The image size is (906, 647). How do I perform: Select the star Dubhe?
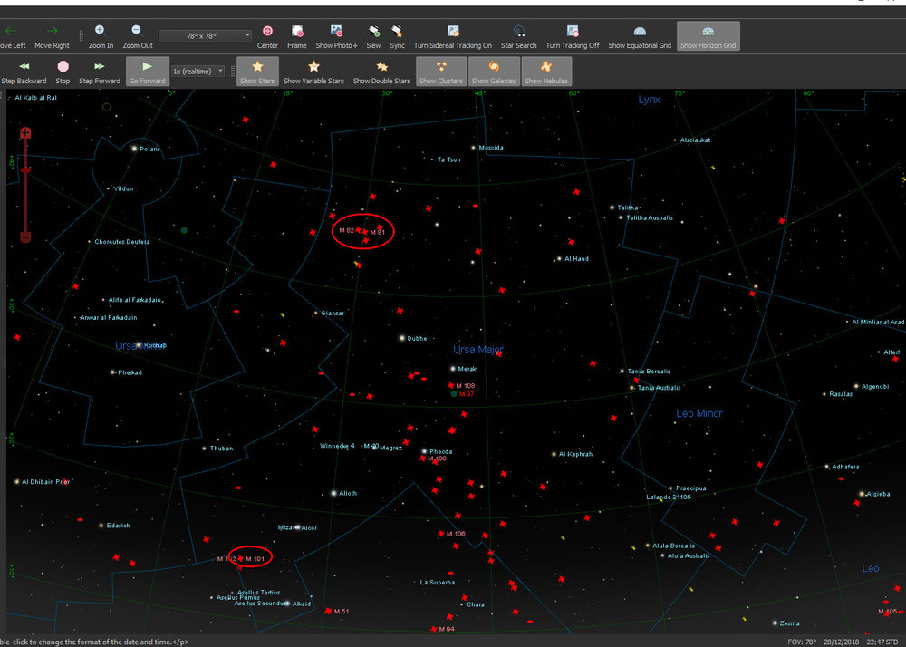402,338
